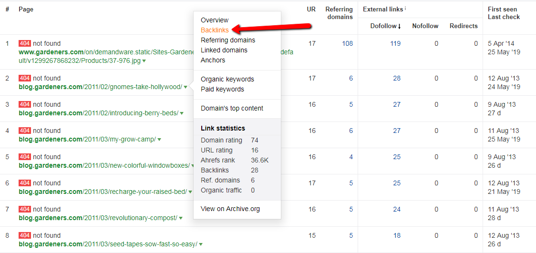
Task: Sort by UR column header
Action: pyautogui.click(x=311, y=10)
